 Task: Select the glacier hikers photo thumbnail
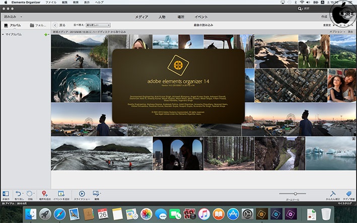pyautogui.click(x=101, y=154)
